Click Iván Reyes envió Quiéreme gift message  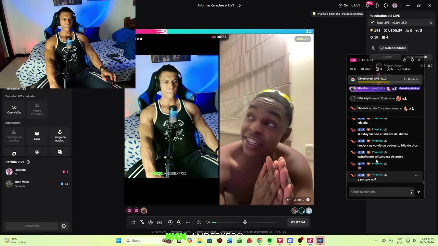point(378,98)
